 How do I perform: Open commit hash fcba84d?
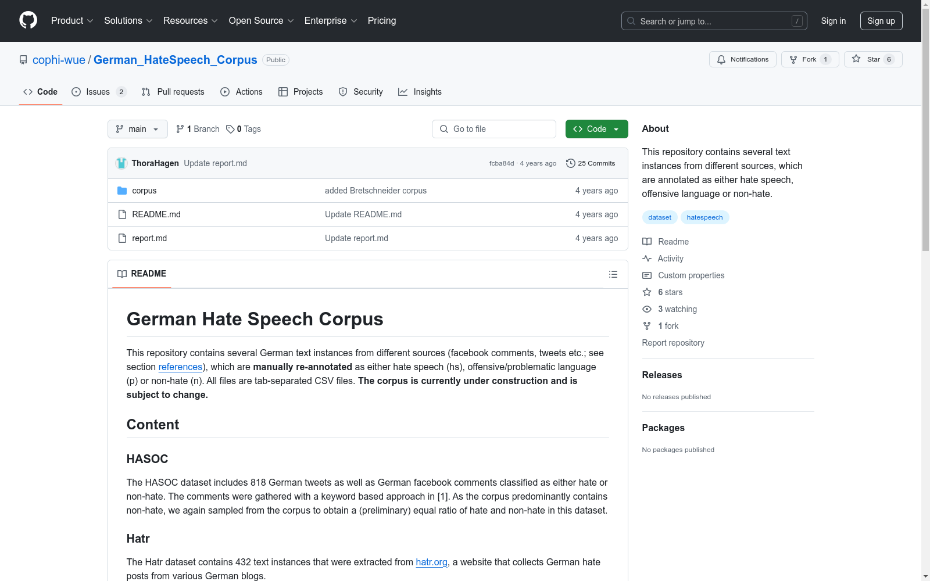click(x=502, y=163)
